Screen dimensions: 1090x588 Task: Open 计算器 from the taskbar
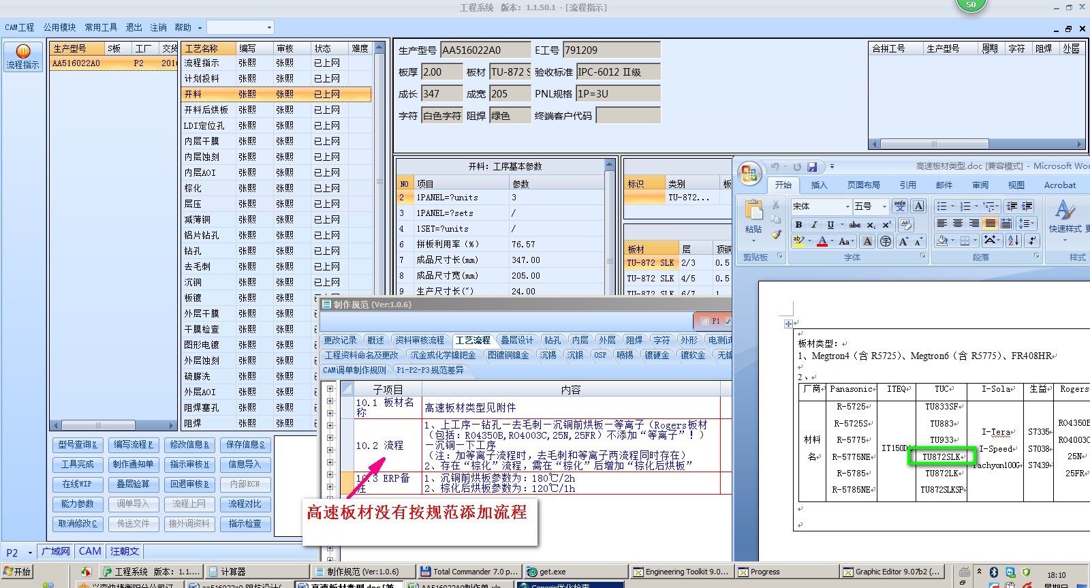coord(255,572)
